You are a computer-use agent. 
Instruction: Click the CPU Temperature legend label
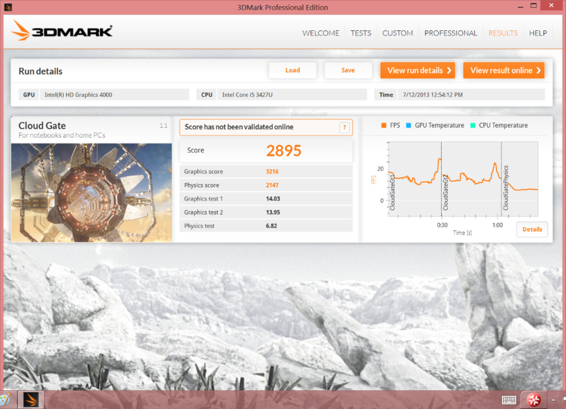coord(503,125)
